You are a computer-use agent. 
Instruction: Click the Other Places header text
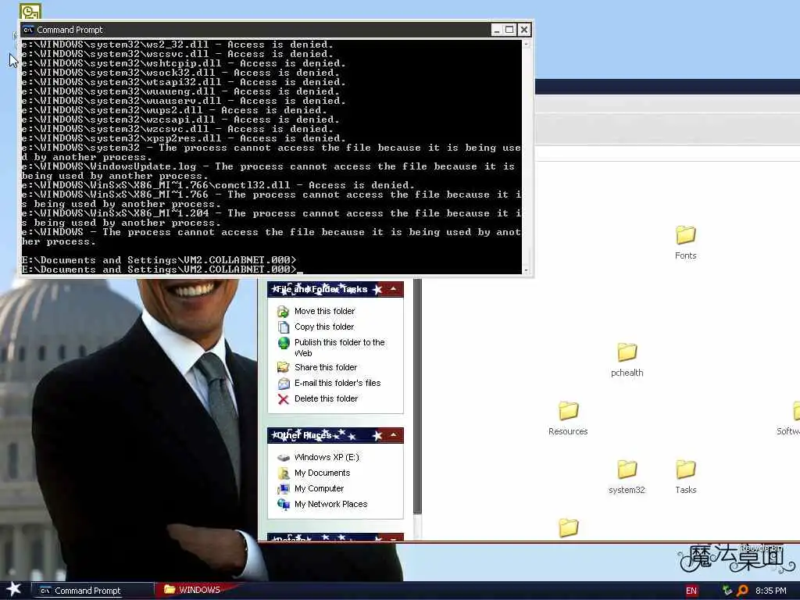pyautogui.click(x=304, y=435)
